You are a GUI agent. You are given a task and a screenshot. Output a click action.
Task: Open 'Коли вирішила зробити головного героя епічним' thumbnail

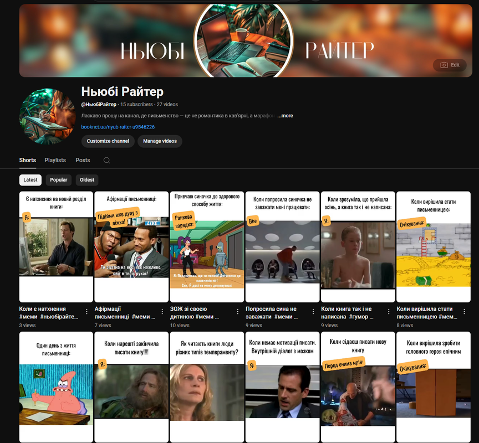(x=434, y=387)
